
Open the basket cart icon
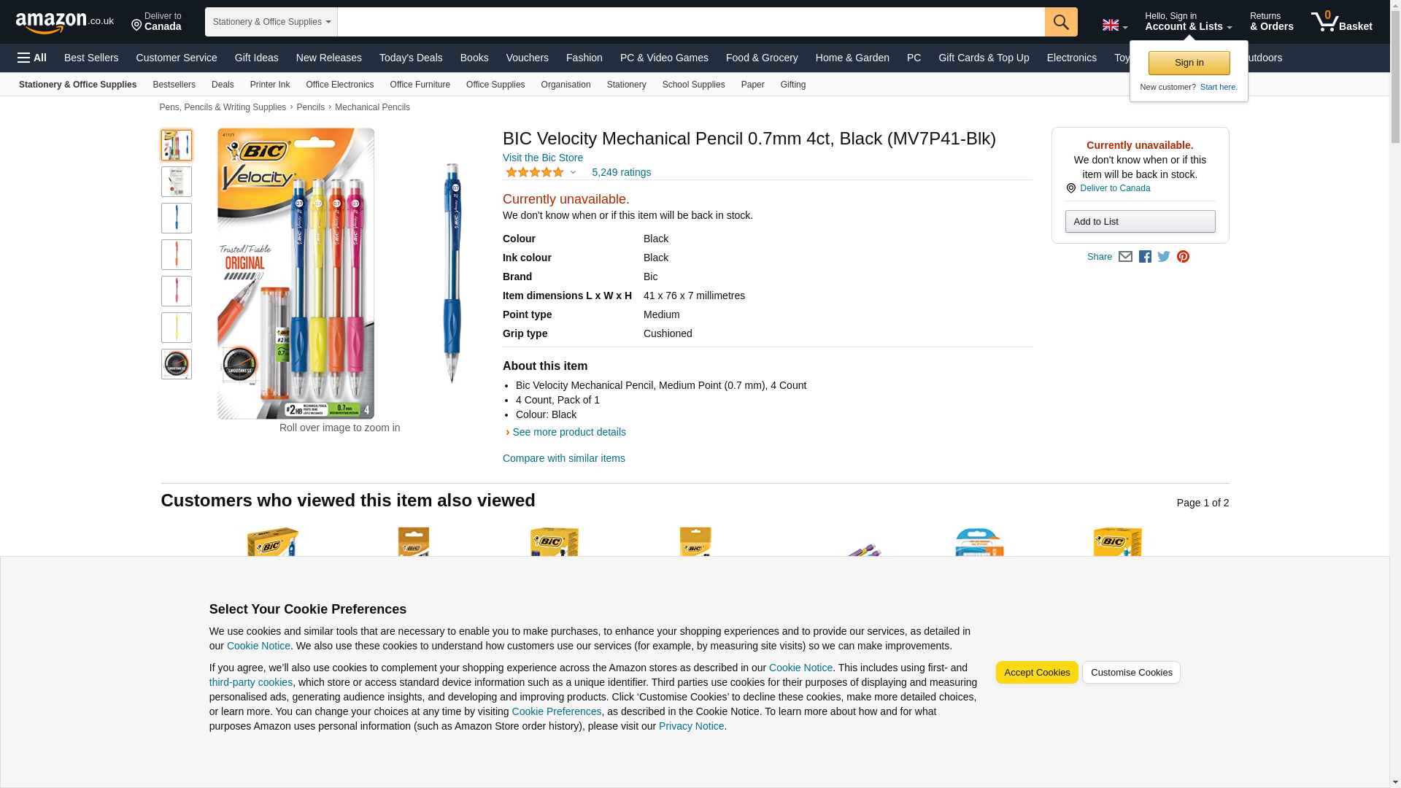pyautogui.click(x=1340, y=22)
